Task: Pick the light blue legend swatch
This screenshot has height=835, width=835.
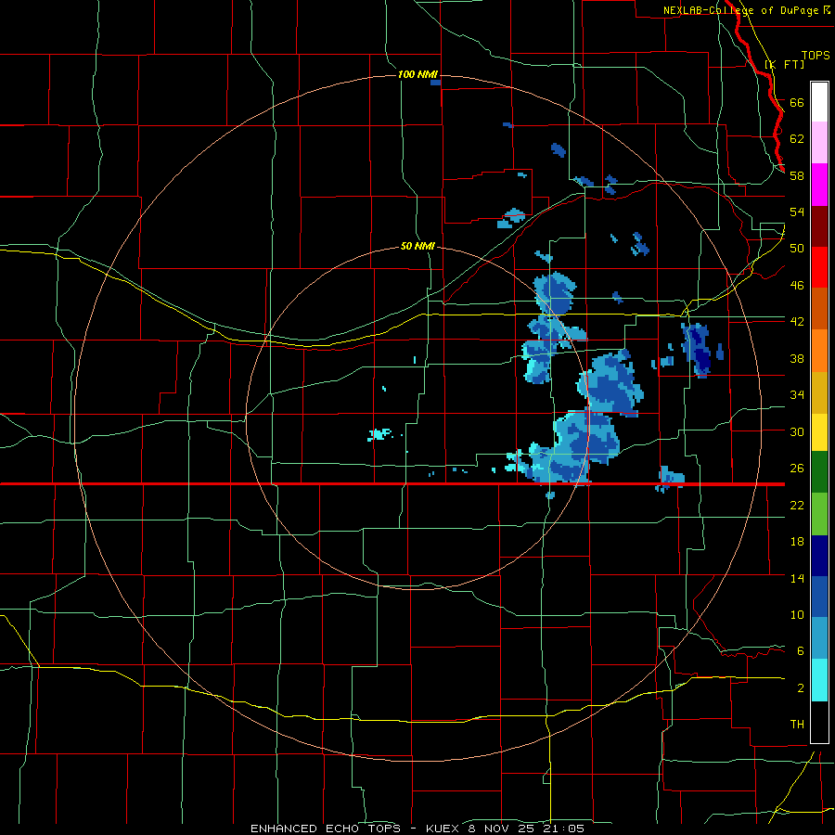Action: click(x=819, y=638)
